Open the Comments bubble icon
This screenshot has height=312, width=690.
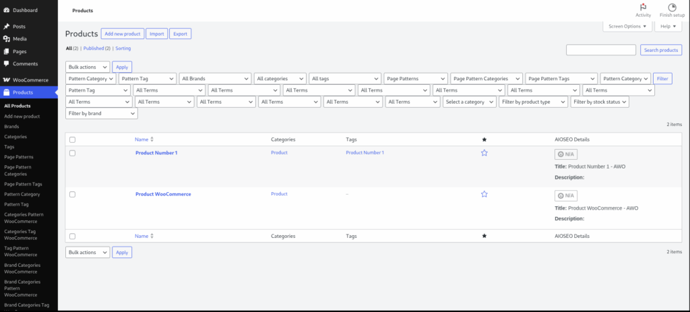click(7, 64)
